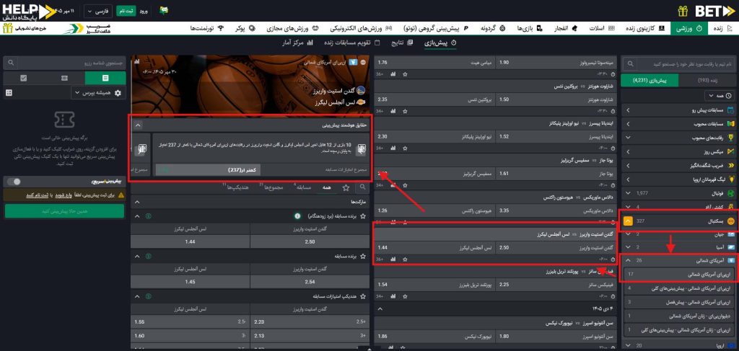Select the زنده (193) live tab
The height and width of the screenshot is (351, 739).
click(707, 81)
